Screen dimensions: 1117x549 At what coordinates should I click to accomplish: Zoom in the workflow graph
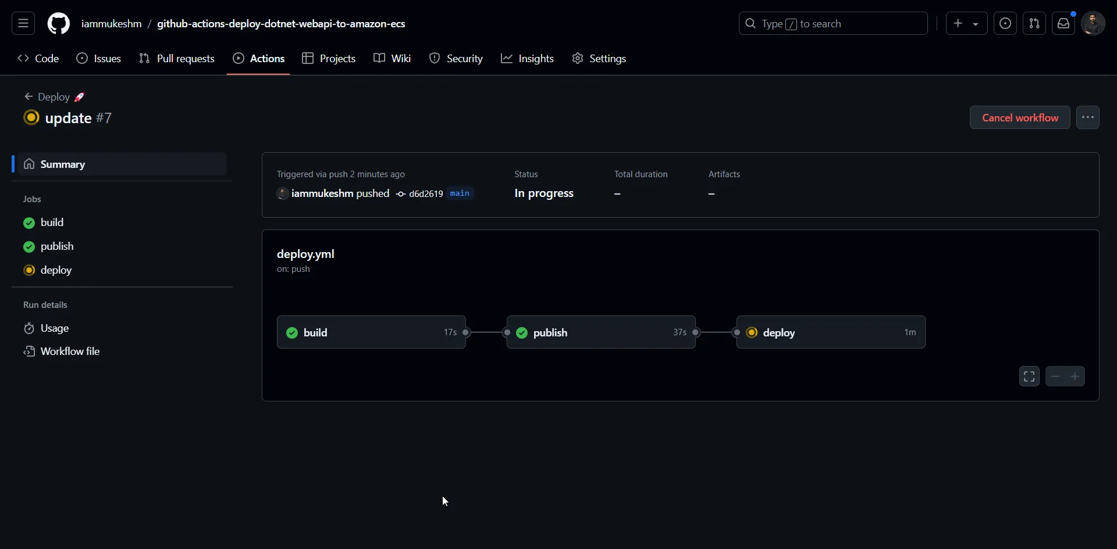click(1075, 376)
